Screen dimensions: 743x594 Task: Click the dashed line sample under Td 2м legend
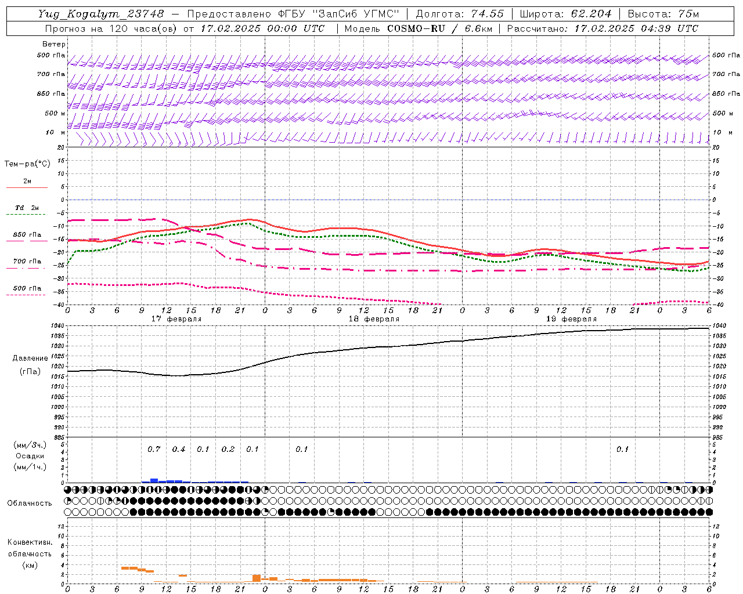(x=27, y=215)
